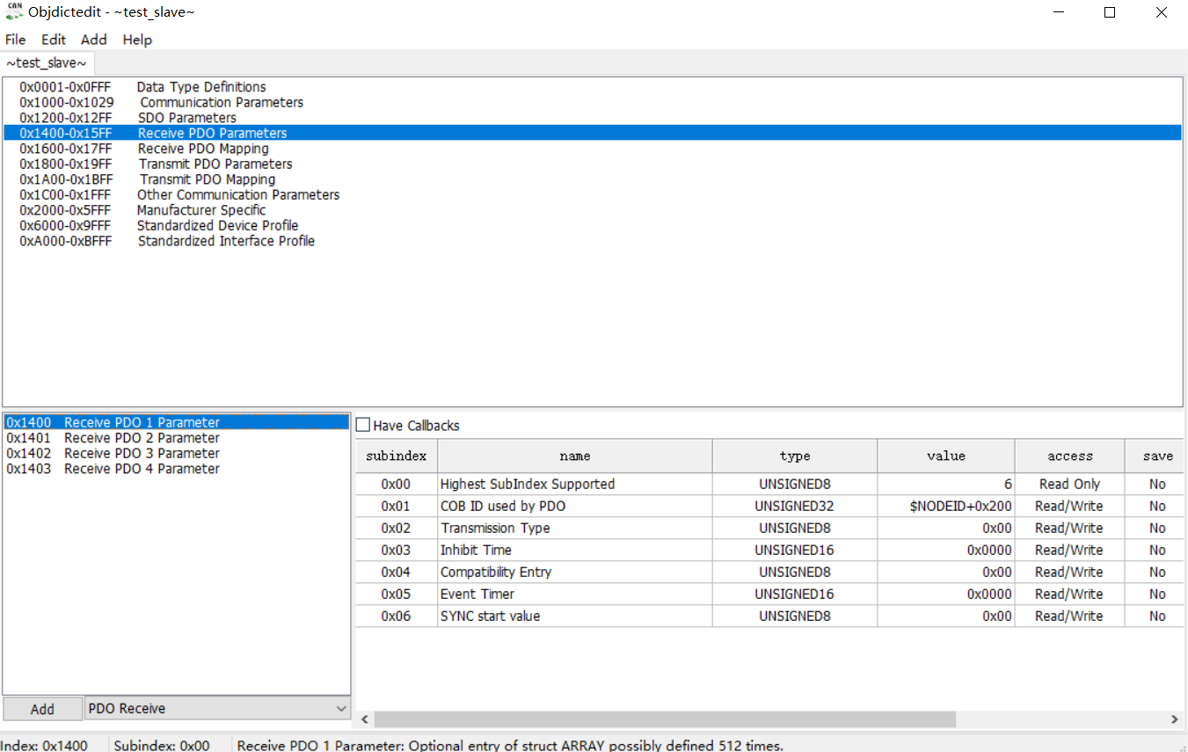The image size is (1188, 752).
Task: Select the ~test_slave~ tab
Action: tap(47, 63)
